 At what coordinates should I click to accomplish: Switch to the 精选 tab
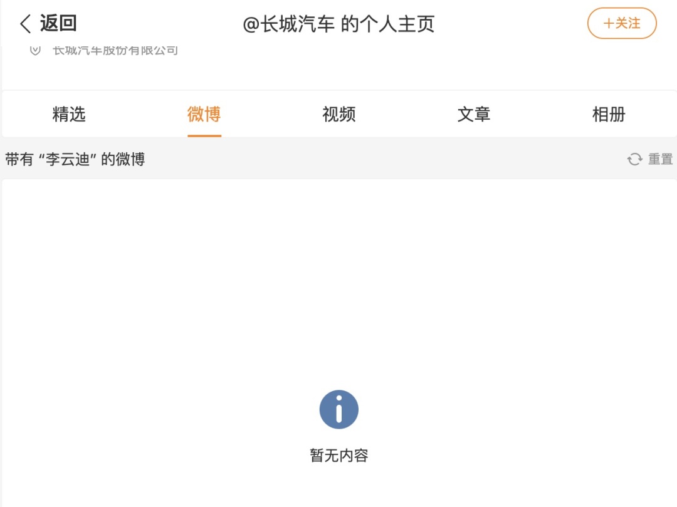pyautogui.click(x=69, y=114)
